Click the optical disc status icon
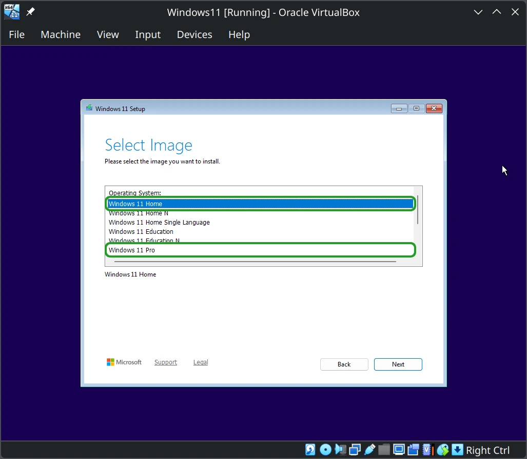Screen dimensions: 527x459 tap(325, 450)
